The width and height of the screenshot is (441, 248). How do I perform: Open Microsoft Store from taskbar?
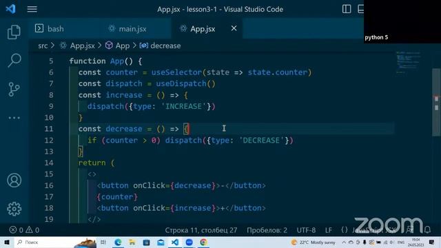(146, 242)
